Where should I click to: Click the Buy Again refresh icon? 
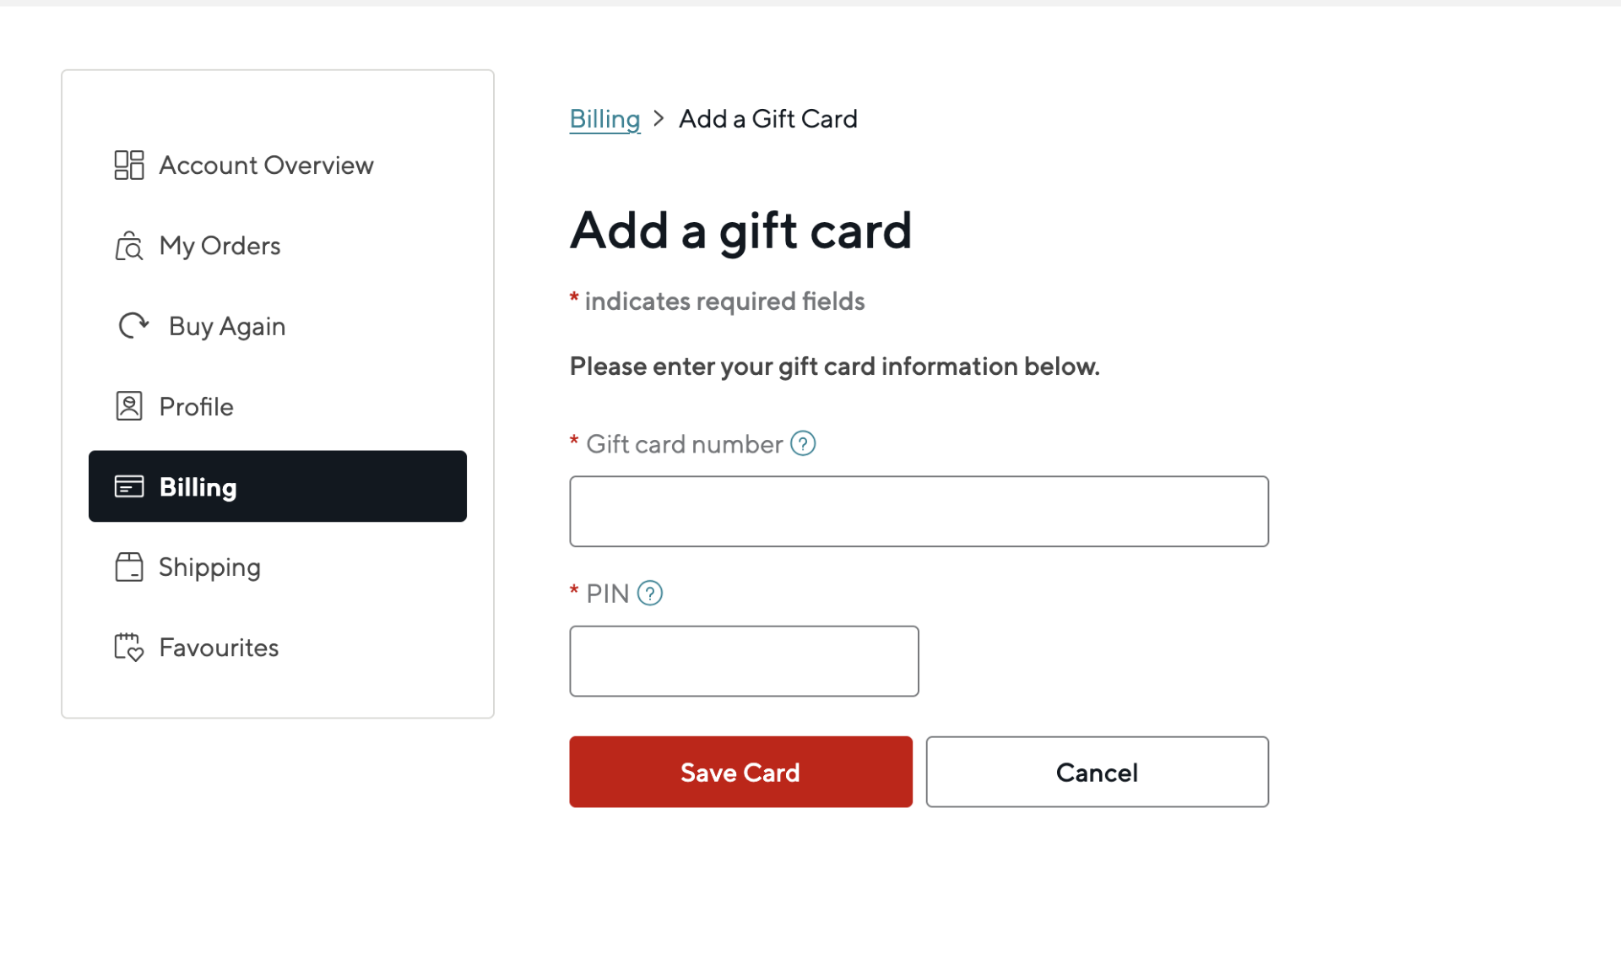point(133,326)
